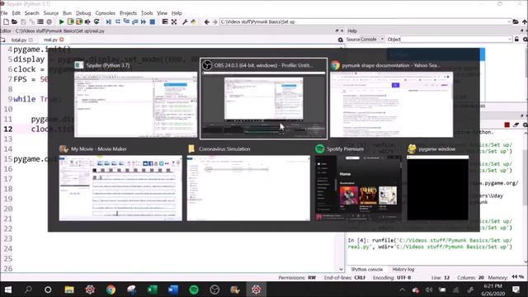
Task: Open the Source menu
Action: (x=51, y=13)
